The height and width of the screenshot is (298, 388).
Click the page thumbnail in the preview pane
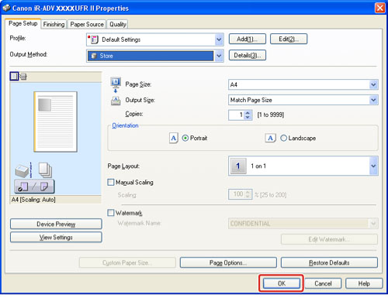(55, 122)
